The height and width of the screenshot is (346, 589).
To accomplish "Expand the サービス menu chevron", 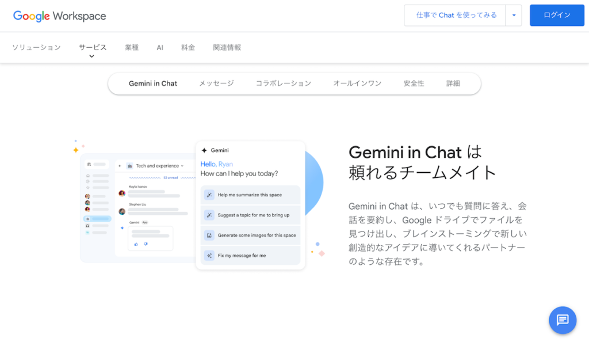I will pos(91,56).
